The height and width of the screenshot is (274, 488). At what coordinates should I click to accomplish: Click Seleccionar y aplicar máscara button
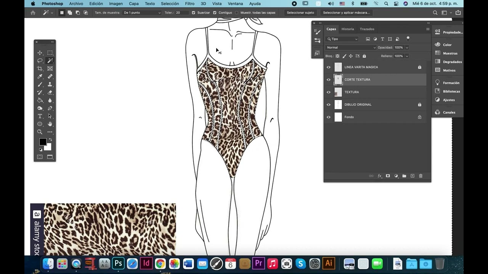(347, 13)
